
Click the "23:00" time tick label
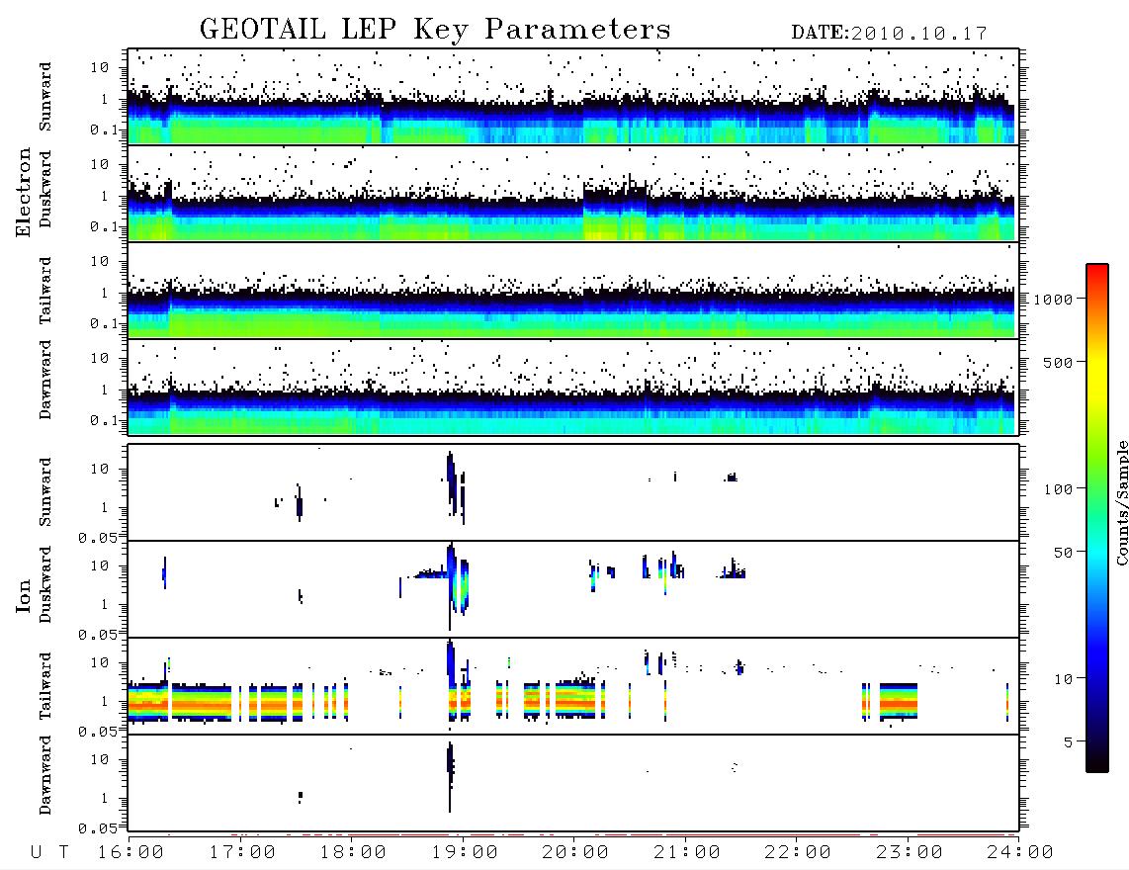pos(909,853)
